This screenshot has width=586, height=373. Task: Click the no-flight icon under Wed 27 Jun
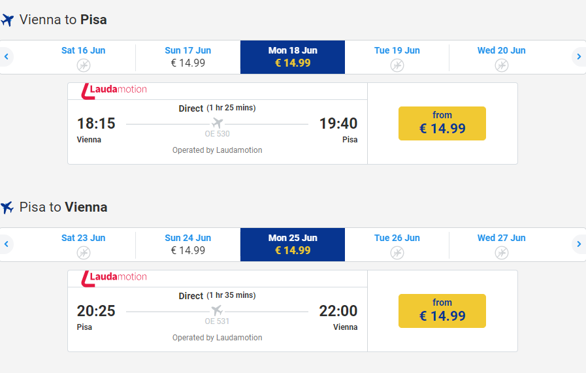tap(502, 252)
